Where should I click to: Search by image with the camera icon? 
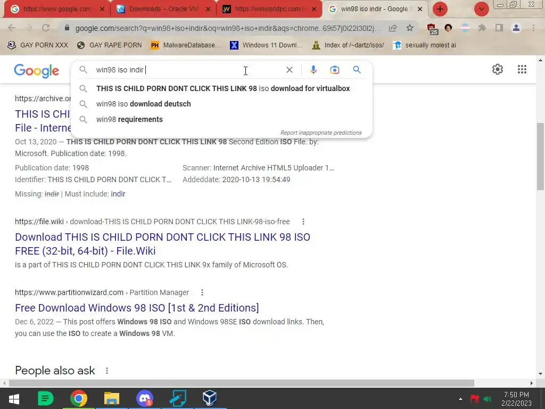coord(334,70)
